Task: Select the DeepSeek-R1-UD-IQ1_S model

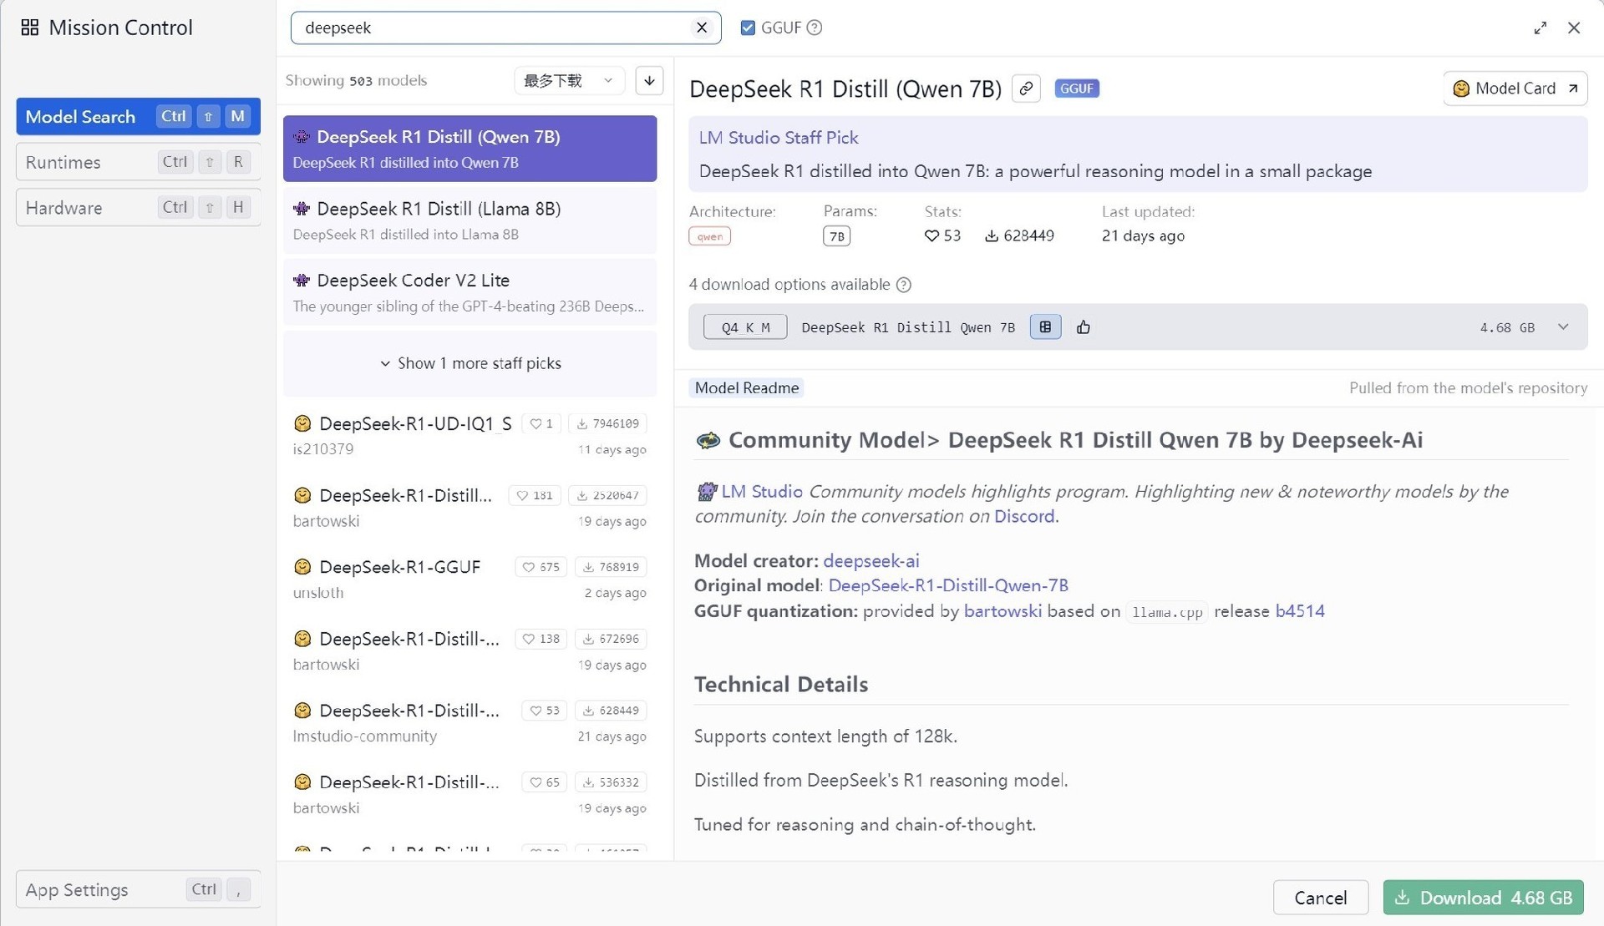Action: coord(470,435)
